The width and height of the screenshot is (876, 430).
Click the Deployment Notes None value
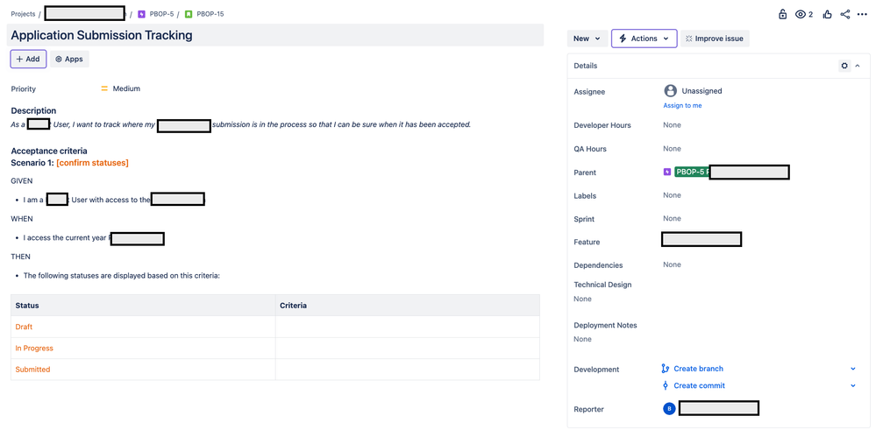583,339
